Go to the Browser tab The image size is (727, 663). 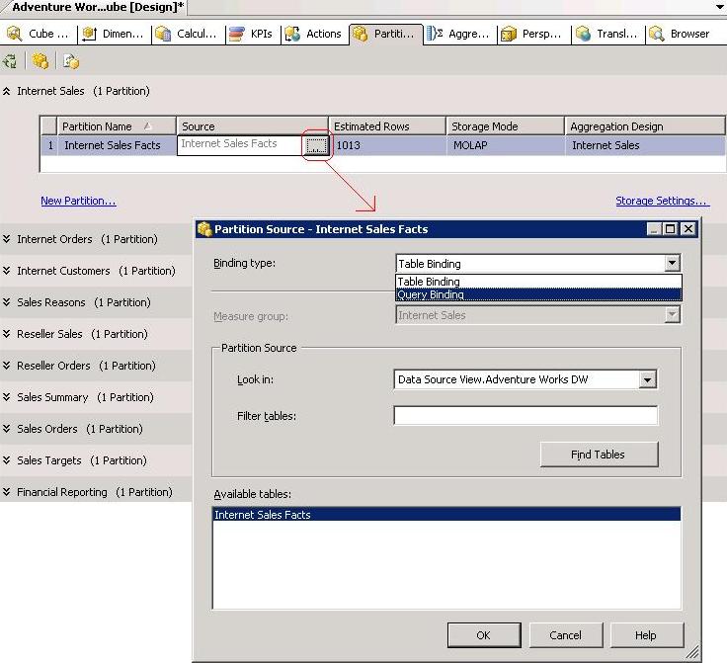click(680, 34)
